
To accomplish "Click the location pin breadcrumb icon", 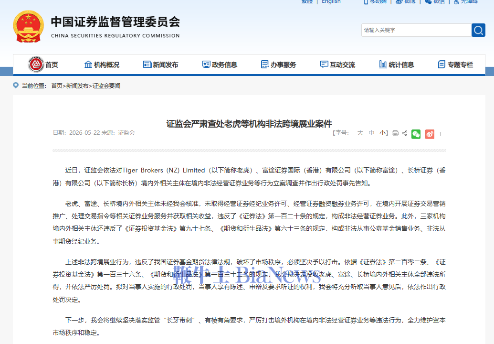I will point(15,85).
